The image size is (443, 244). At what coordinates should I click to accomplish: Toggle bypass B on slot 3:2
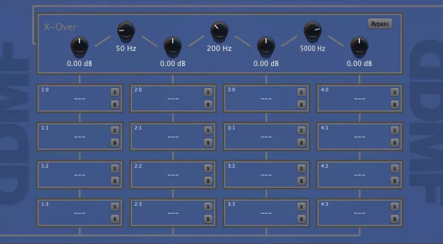pos(301,181)
